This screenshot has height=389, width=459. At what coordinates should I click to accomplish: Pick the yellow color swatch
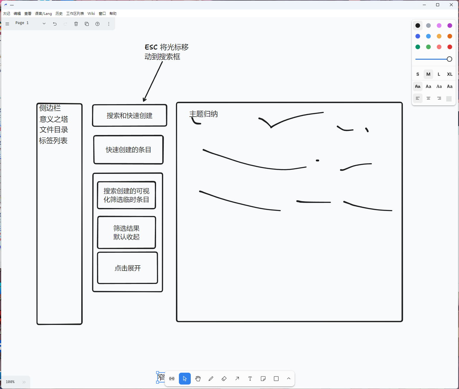(439, 36)
